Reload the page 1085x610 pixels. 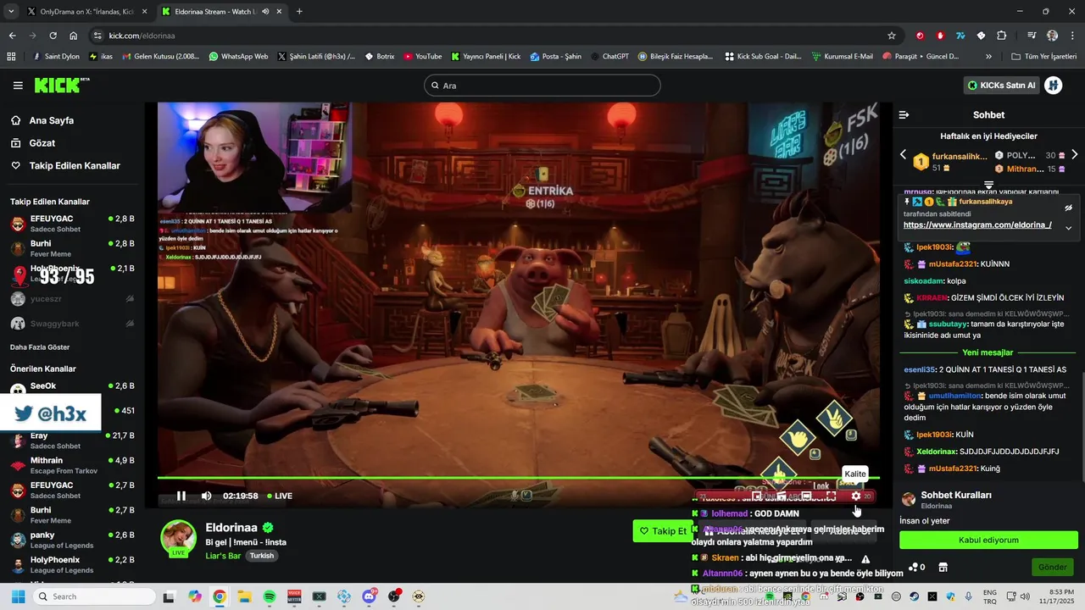(x=53, y=36)
